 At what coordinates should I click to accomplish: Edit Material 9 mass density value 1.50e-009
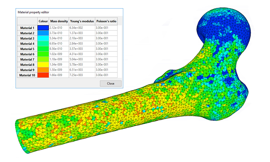coord(59,70)
